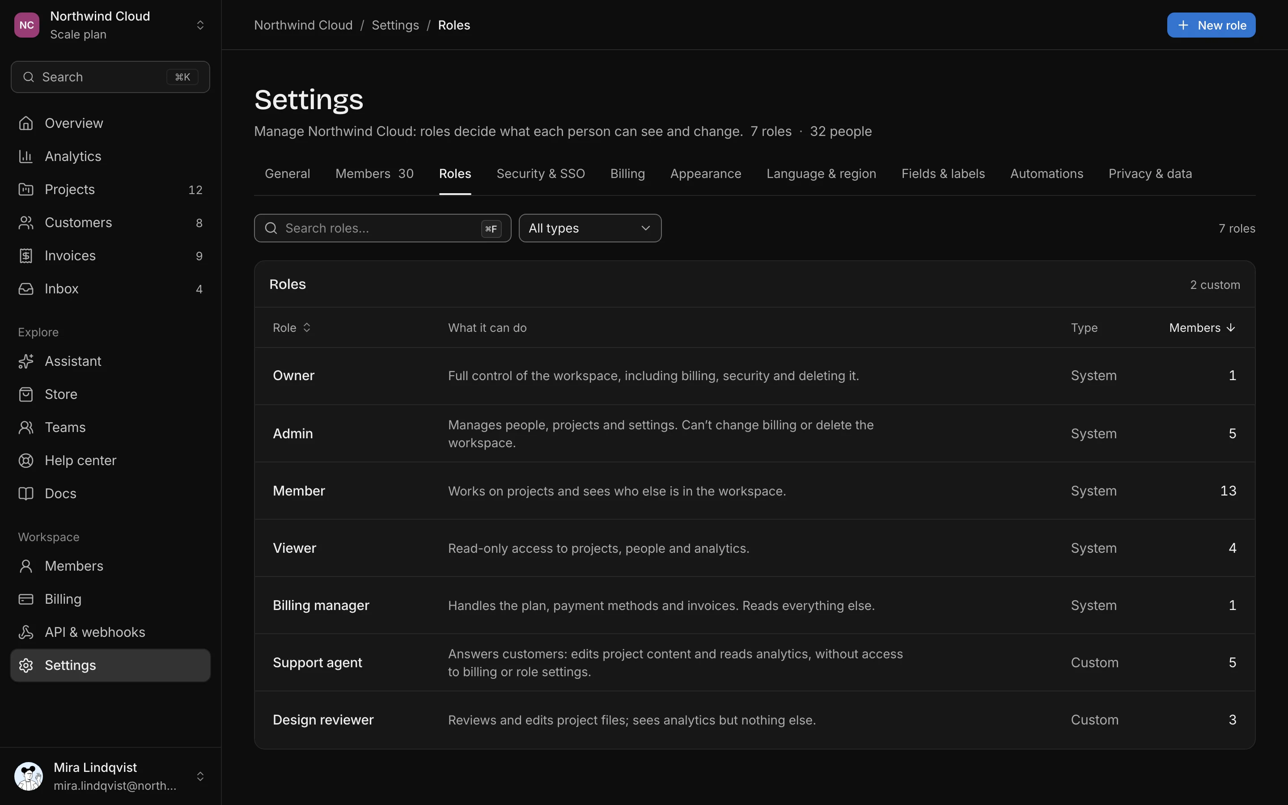The height and width of the screenshot is (805, 1288).
Task: Switch to the General tab
Action: click(288, 174)
